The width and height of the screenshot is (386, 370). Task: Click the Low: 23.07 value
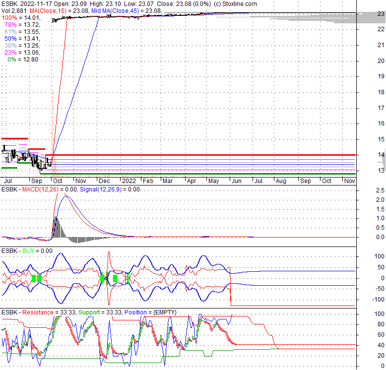coord(138,4)
